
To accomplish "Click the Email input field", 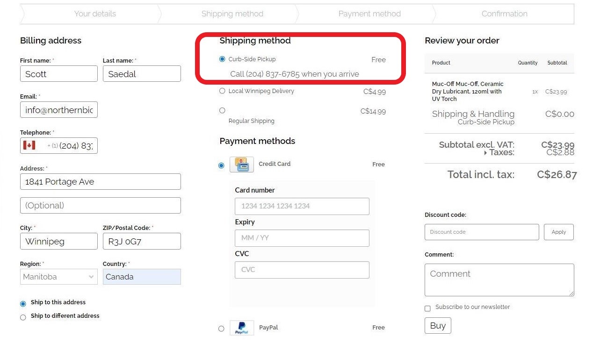I will [59, 110].
